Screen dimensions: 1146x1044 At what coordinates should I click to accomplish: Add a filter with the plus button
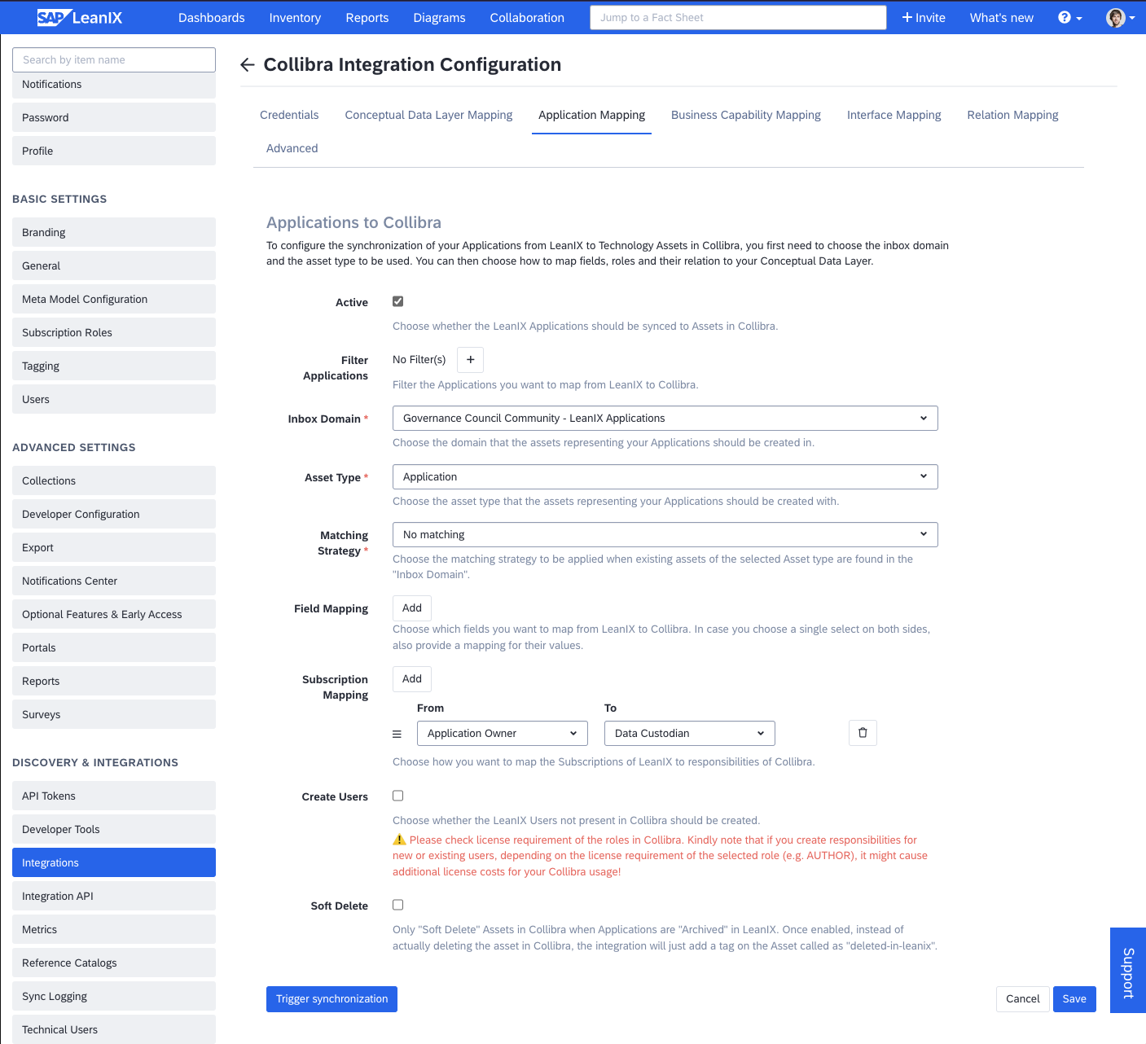coord(470,360)
